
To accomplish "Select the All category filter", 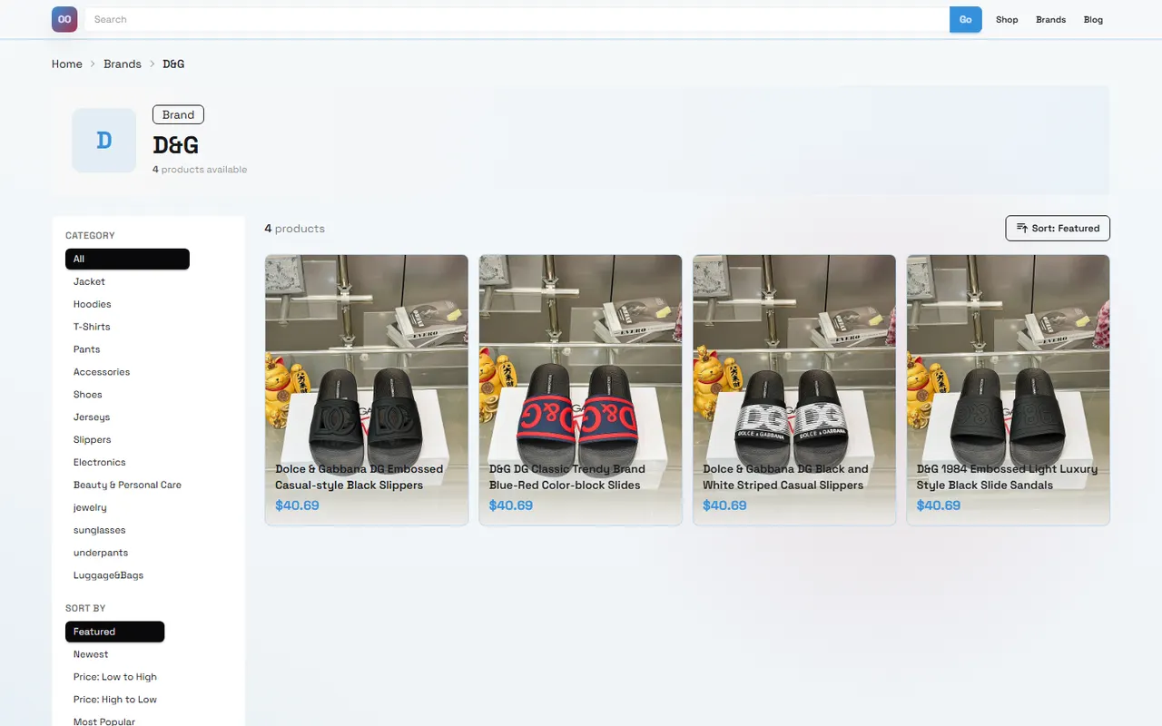I will [x=127, y=259].
